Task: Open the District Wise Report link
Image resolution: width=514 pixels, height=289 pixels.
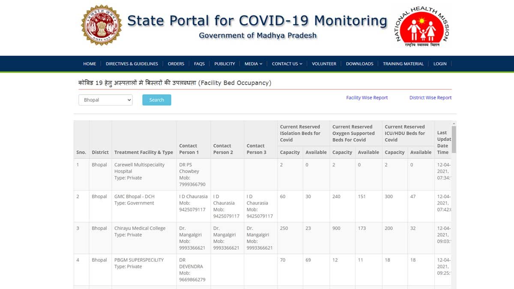Action: click(x=430, y=98)
